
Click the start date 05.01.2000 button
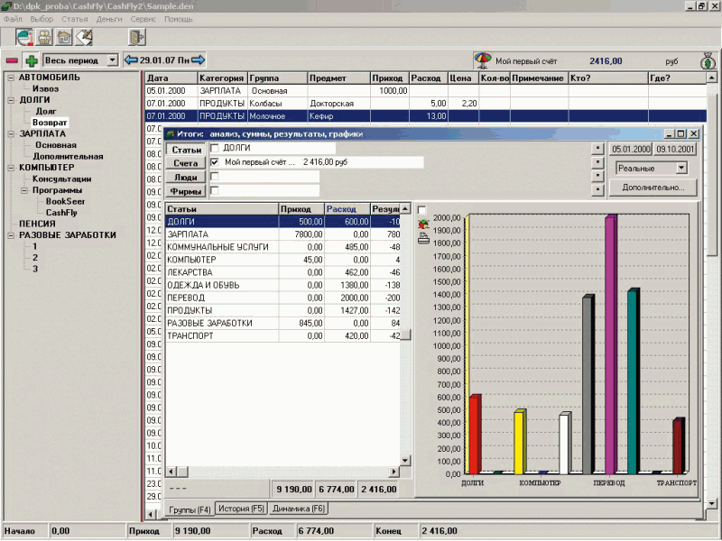pyautogui.click(x=631, y=150)
